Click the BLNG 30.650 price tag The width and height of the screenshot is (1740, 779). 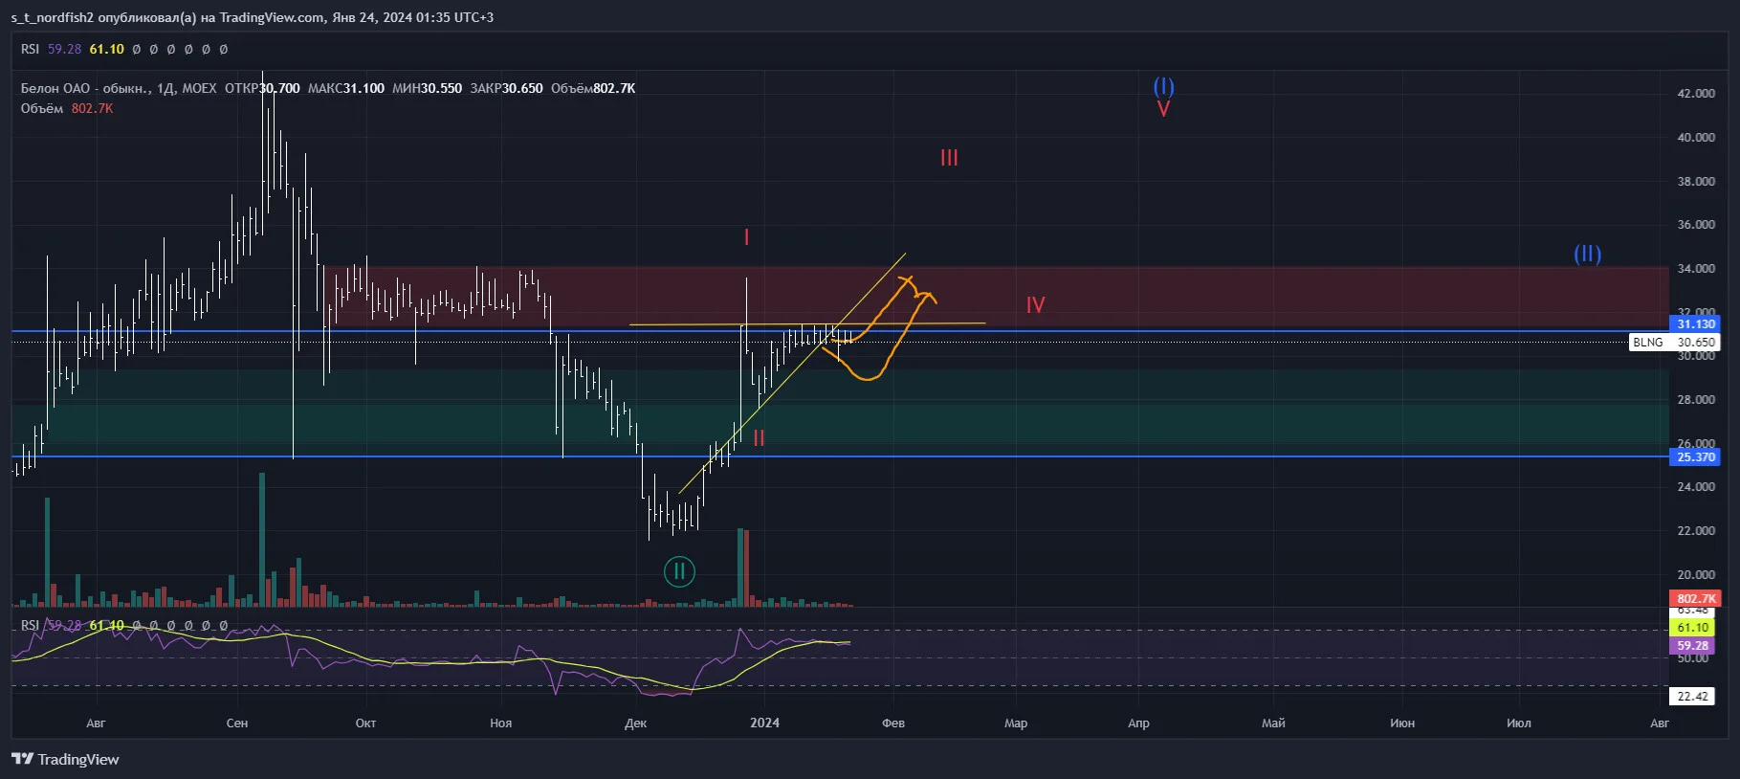pos(1674,342)
